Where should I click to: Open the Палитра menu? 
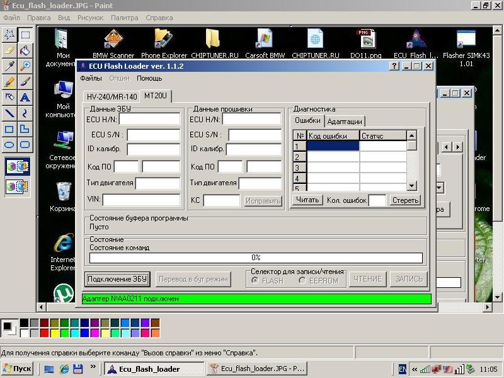(124, 18)
